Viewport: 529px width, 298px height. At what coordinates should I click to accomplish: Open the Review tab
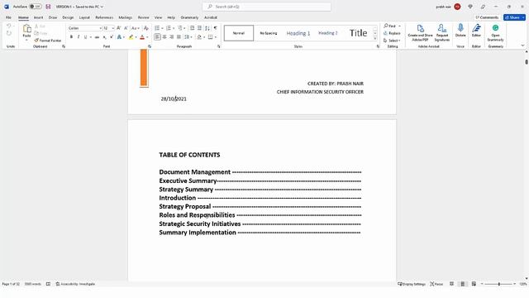click(143, 17)
